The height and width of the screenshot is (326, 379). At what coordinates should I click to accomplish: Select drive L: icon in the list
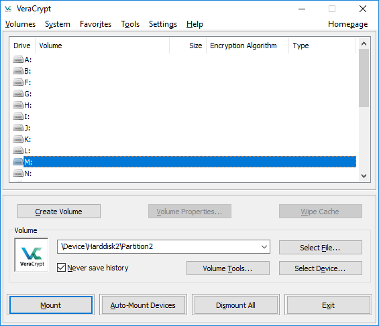coord(18,151)
